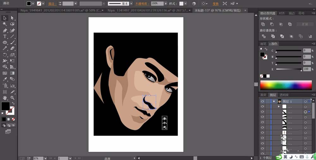Set Gradient fill mode button in toolbox

pos(9,119)
